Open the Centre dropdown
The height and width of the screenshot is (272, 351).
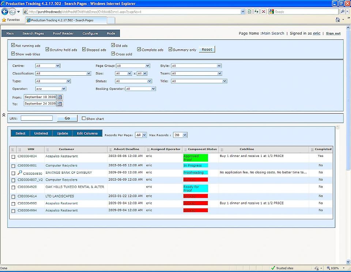point(48,66)
